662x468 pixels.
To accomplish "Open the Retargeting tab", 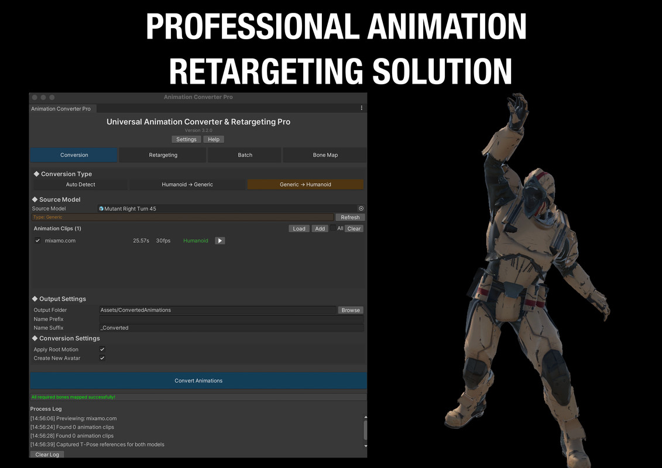I will click(163, 155).
